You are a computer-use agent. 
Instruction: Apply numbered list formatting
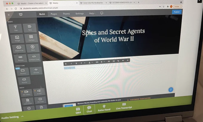click(113, 61)
